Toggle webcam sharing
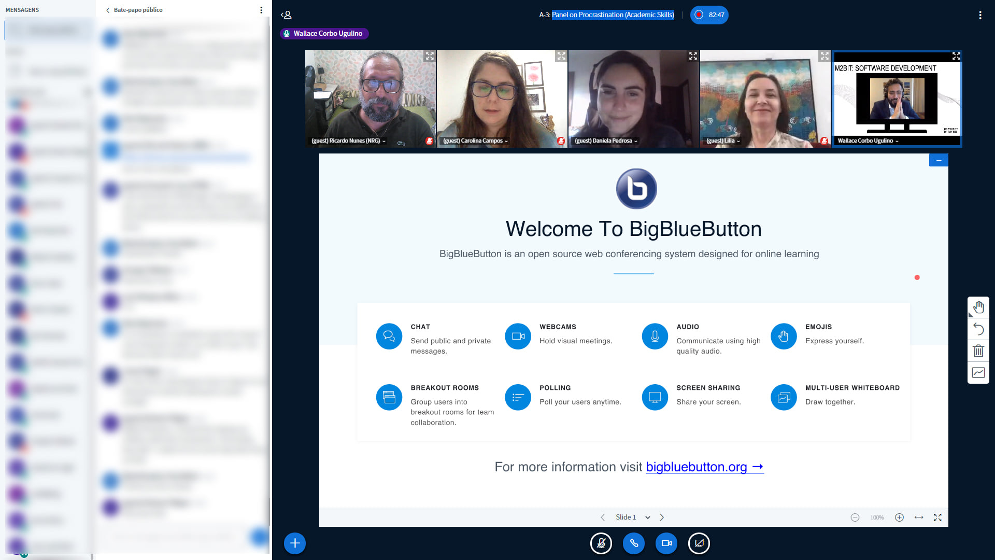The image size is (995, 560). 666,543
